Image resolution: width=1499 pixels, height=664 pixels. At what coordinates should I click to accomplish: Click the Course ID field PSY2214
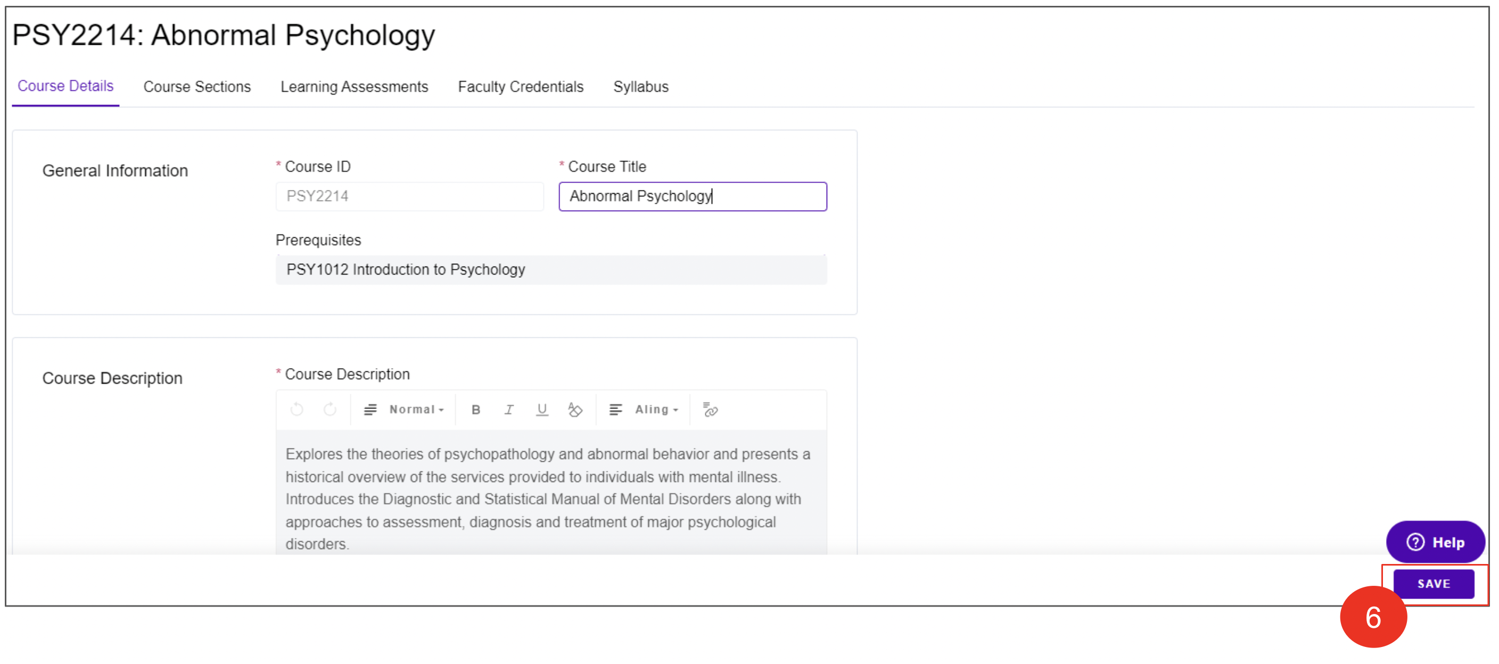(x=410, y=196)
